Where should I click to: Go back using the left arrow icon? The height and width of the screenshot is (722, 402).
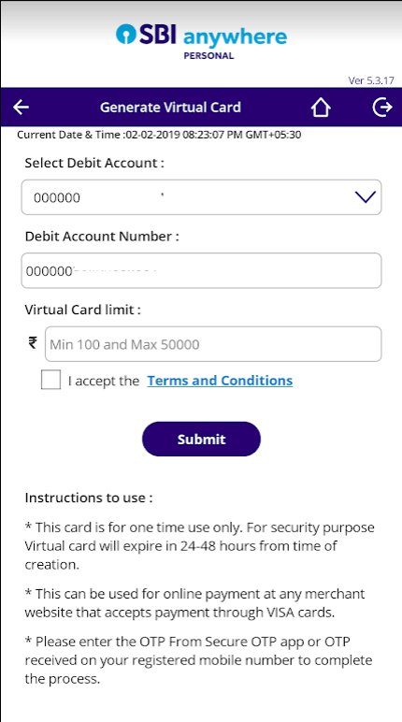pyautogui.click(x=22, y=108)
